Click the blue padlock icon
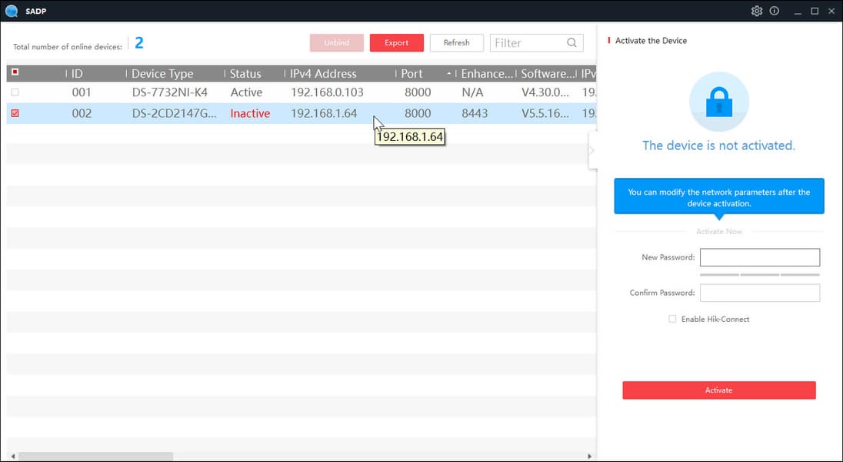Viewport: 843px width, 462px height. tap(719, 102)
